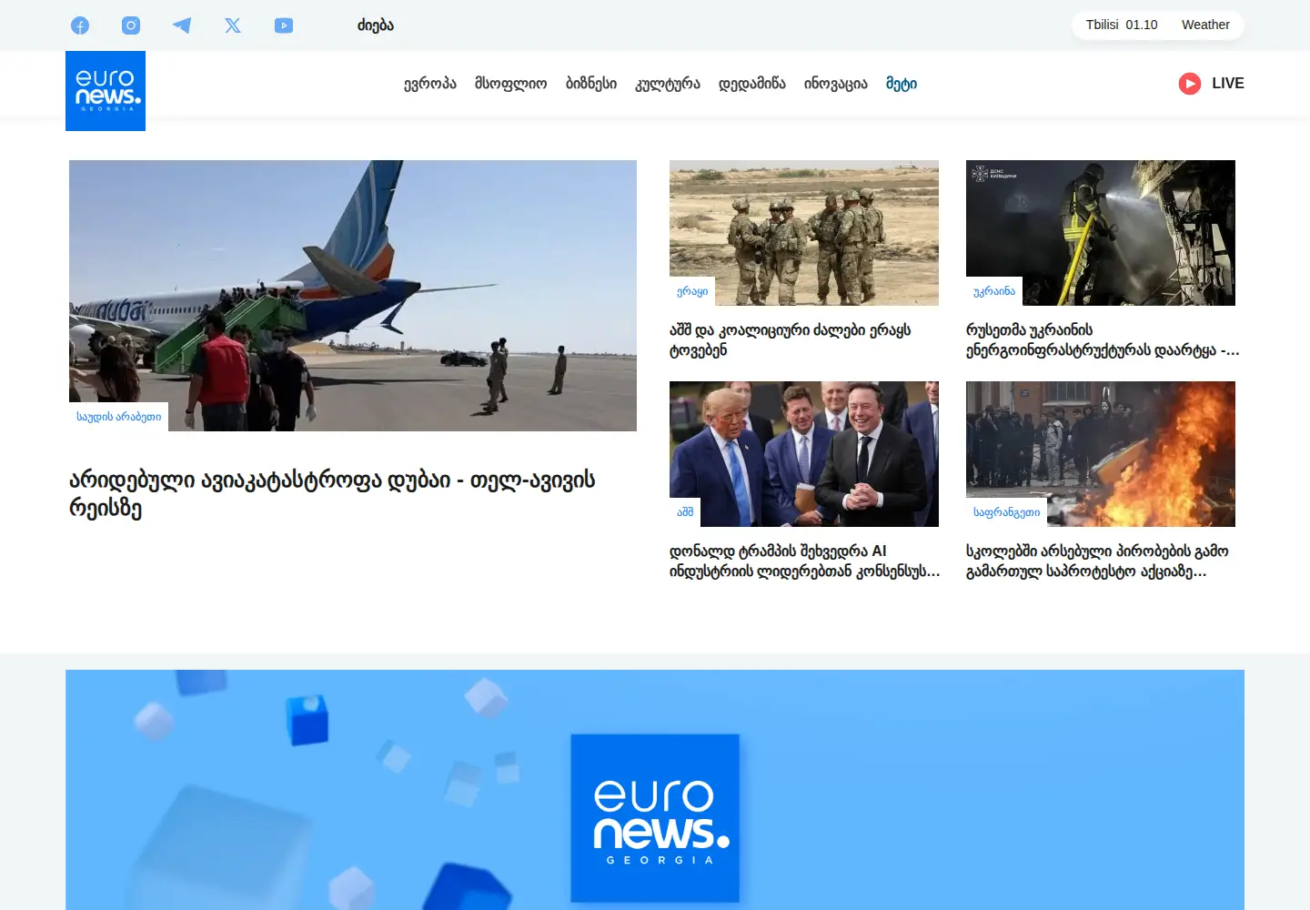Open headline about Ukraine energy infrastructure strike

point(1103,340)
